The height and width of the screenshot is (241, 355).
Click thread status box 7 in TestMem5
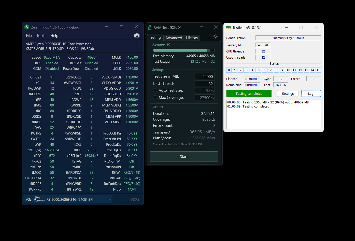click(271, 70)
